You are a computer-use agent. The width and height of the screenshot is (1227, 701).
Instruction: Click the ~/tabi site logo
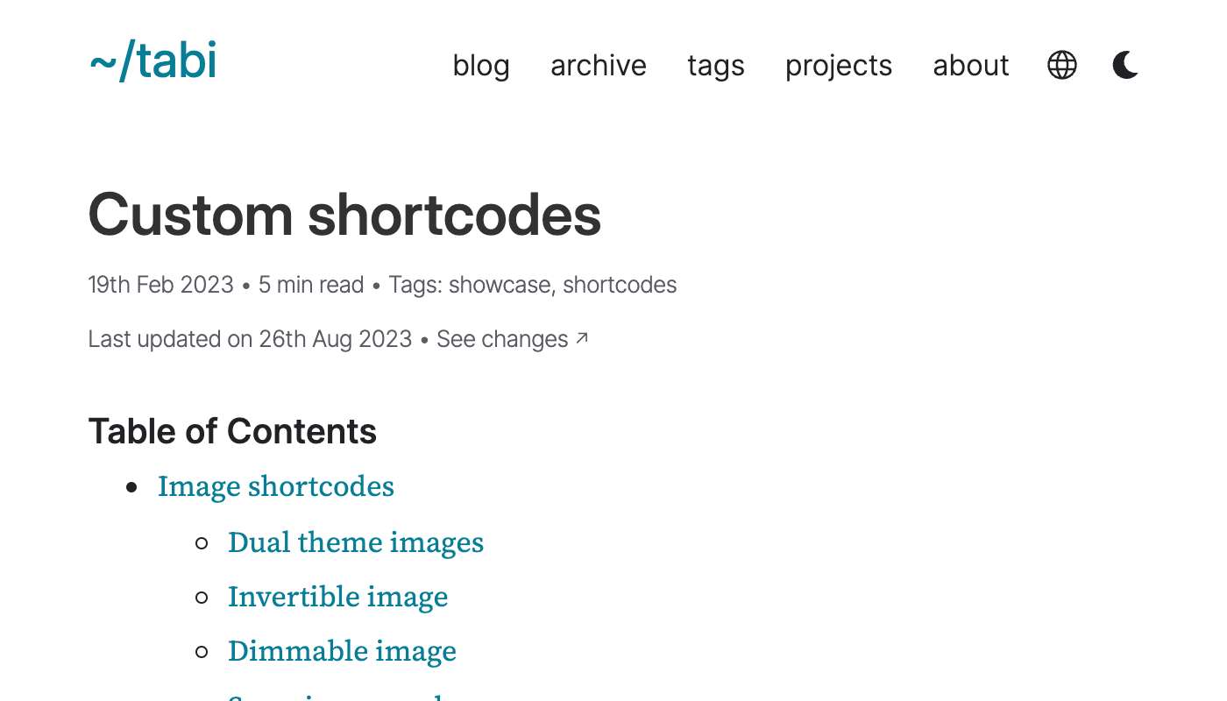click(x=152, y=61)
